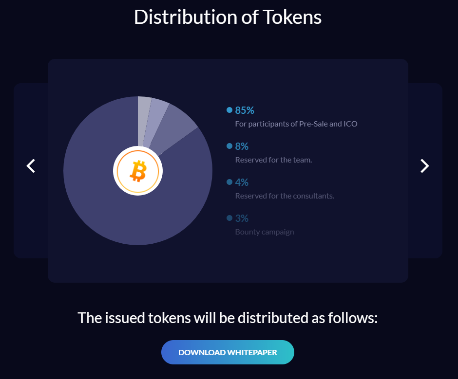Select the 8% team pie slice

(174, 127)
